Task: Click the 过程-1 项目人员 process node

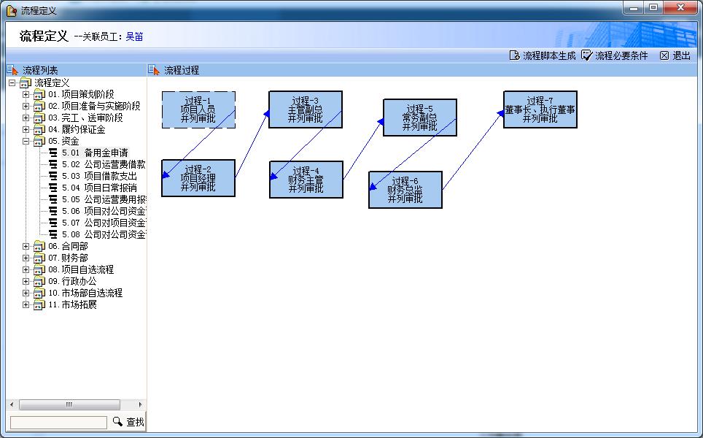Action: pyautogui.click(x=198, y=109)
